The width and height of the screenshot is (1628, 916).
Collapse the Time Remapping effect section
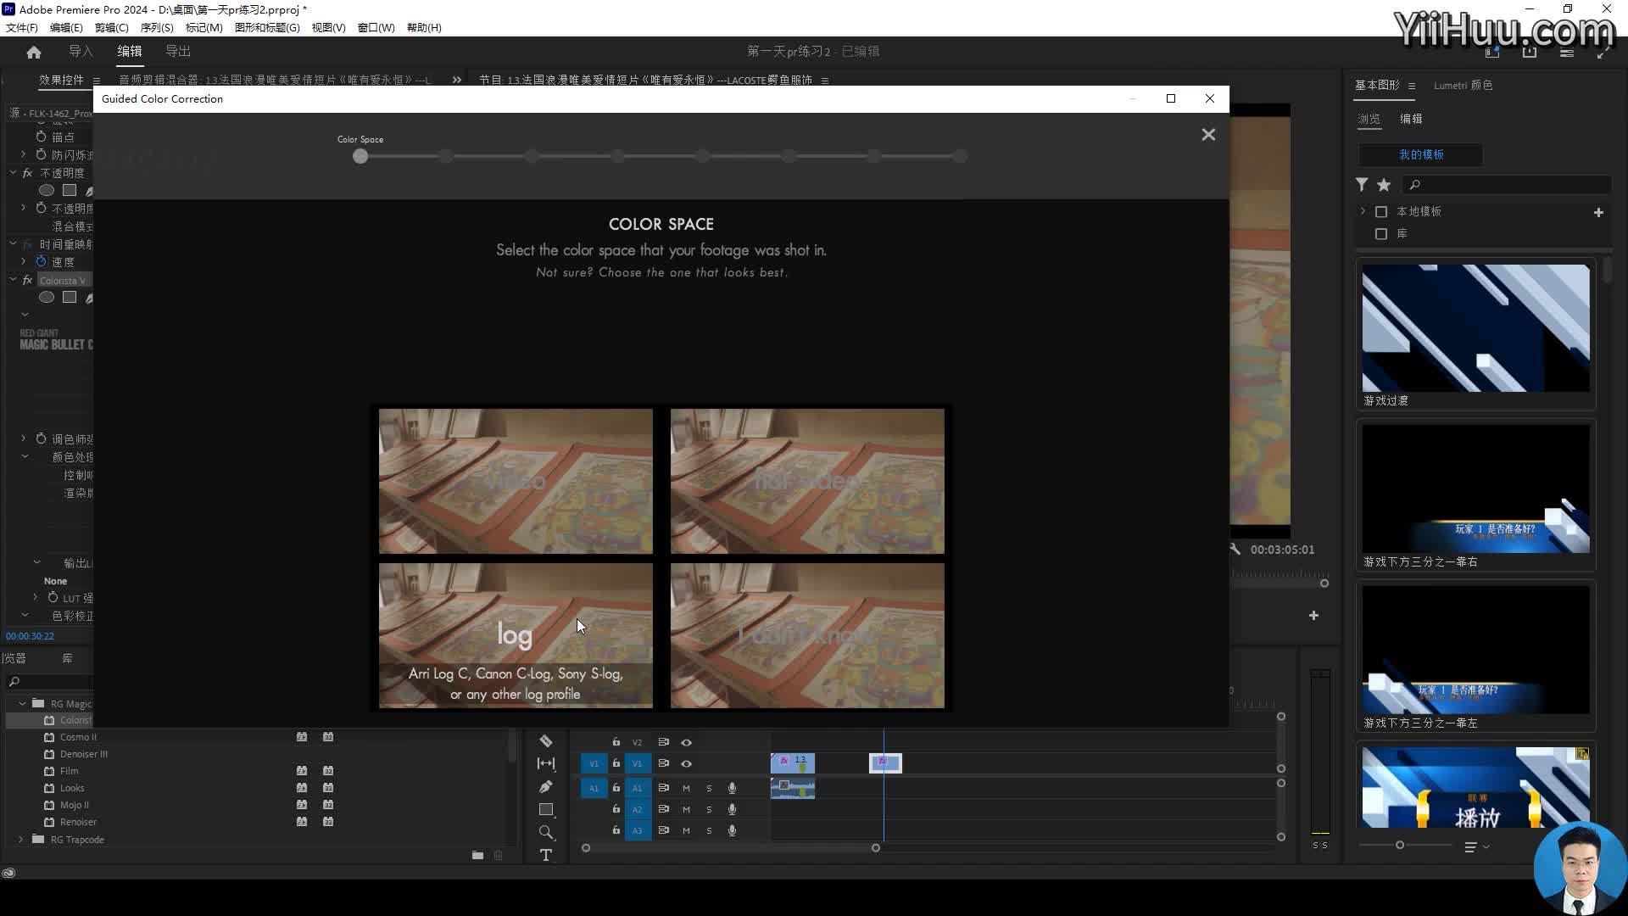[13, 244]
